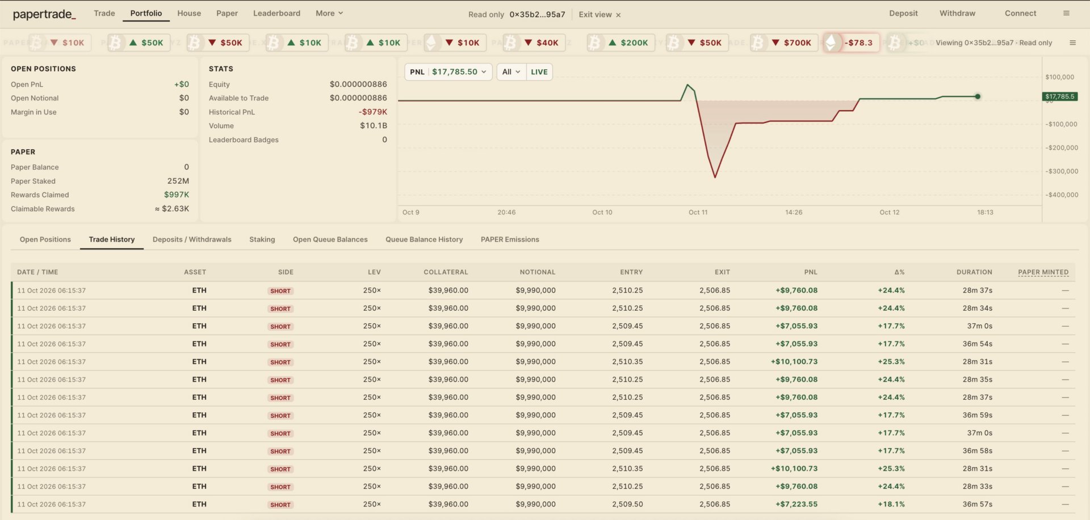This screenshot has height=520, width=1090.
Task: Open the PNL $17,785.50 dropdown
Action: [448, 72]
